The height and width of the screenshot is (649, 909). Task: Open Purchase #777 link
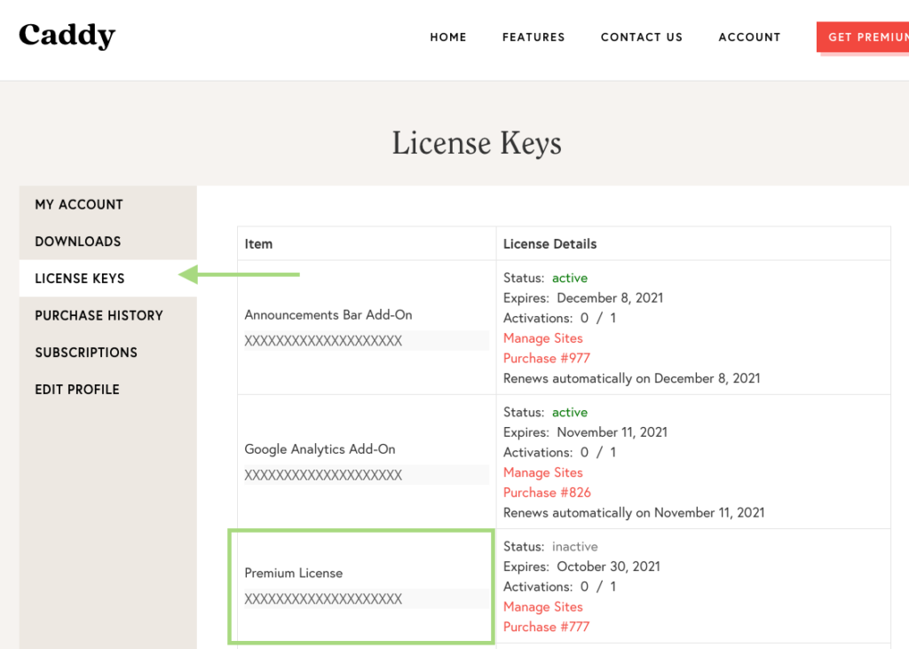pyautogui.click(x=546, y=627)
